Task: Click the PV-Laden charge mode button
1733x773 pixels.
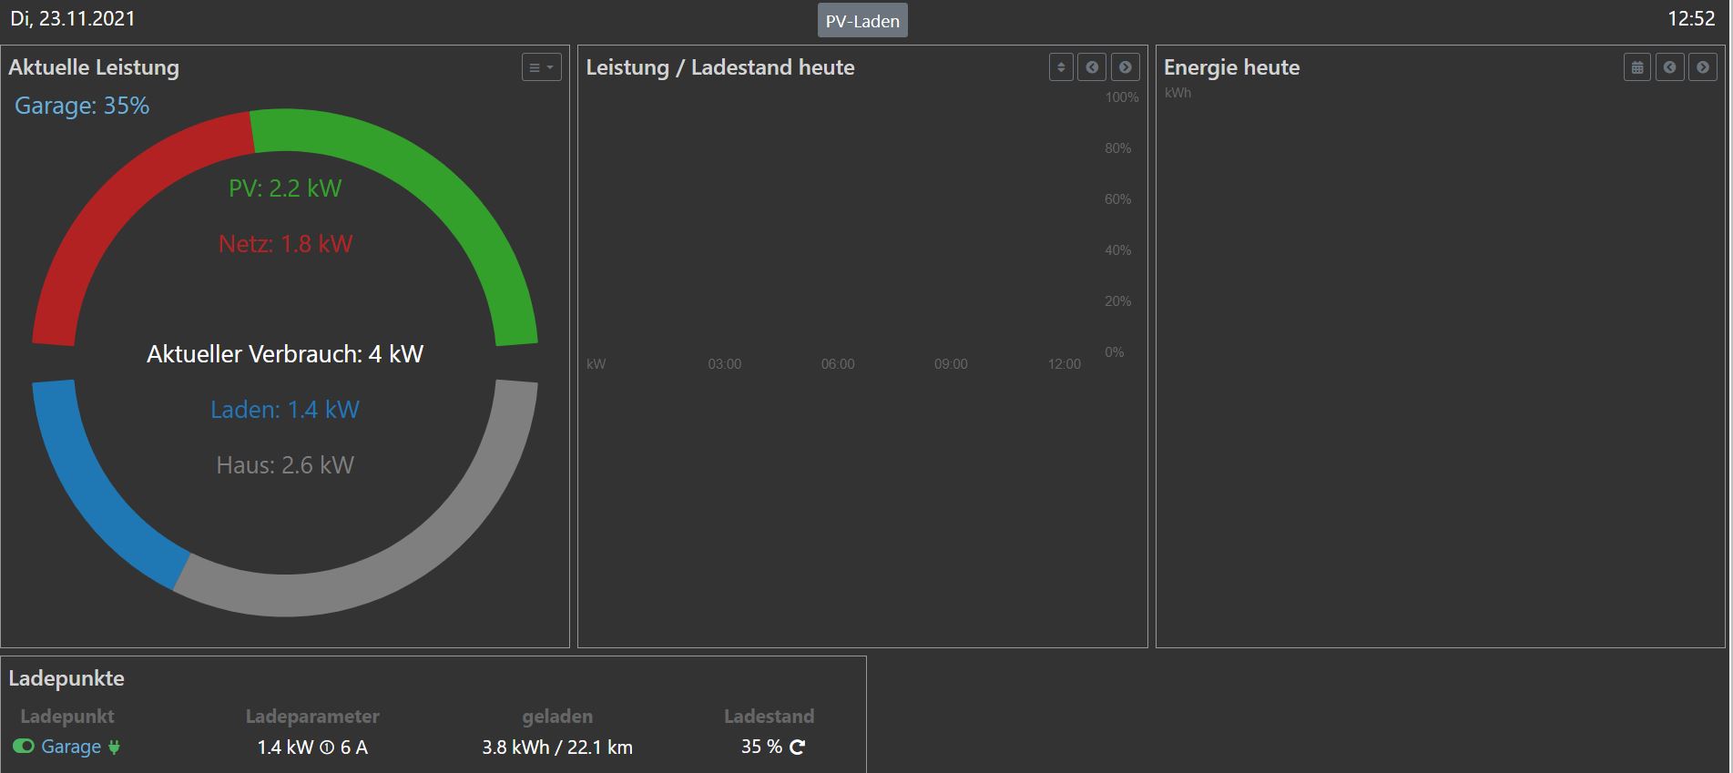Action: (x=861, y=21)
